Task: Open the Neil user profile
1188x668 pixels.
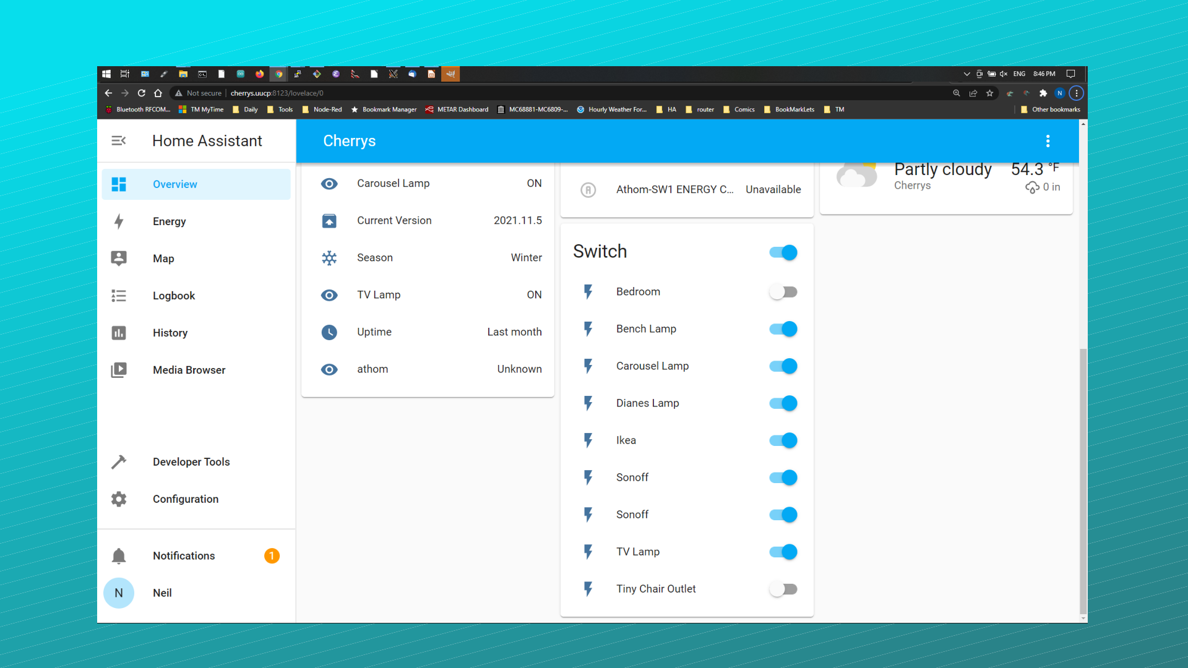Action: pyautogui.click(x=162, y=593)
